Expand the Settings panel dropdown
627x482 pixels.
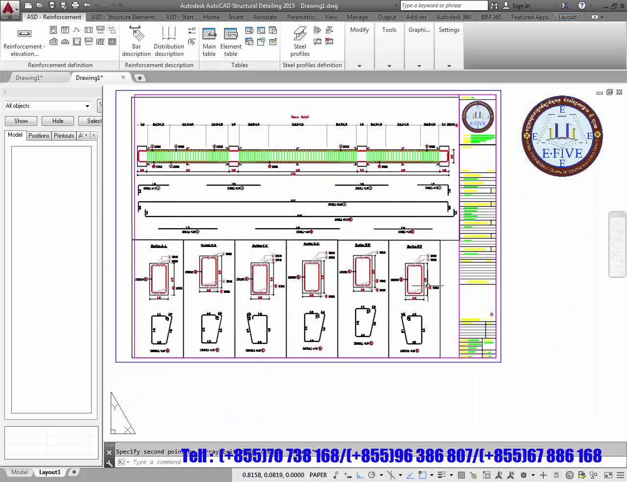(x=449, y=65)
